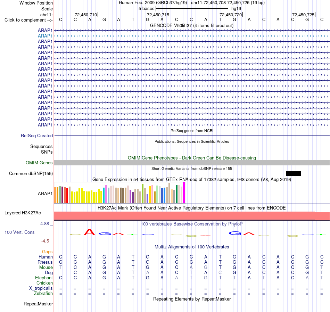Click the "5 bases" scale label
330x312 pixels.
click(146, 9)
